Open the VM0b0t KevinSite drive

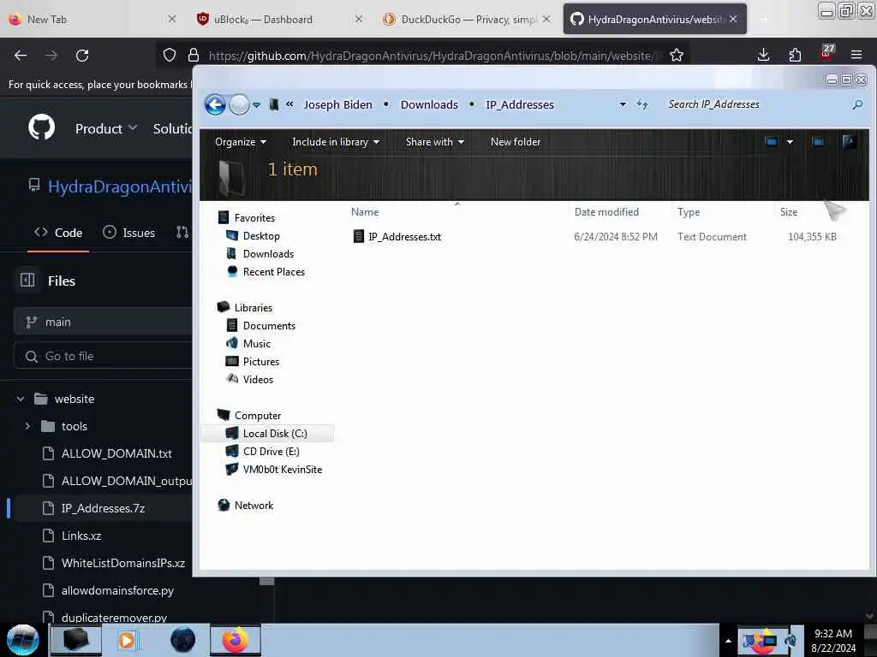pos(274,470)
